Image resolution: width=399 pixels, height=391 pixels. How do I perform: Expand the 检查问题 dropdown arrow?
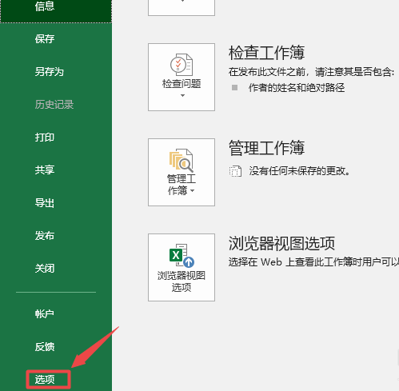coord(182,95)
